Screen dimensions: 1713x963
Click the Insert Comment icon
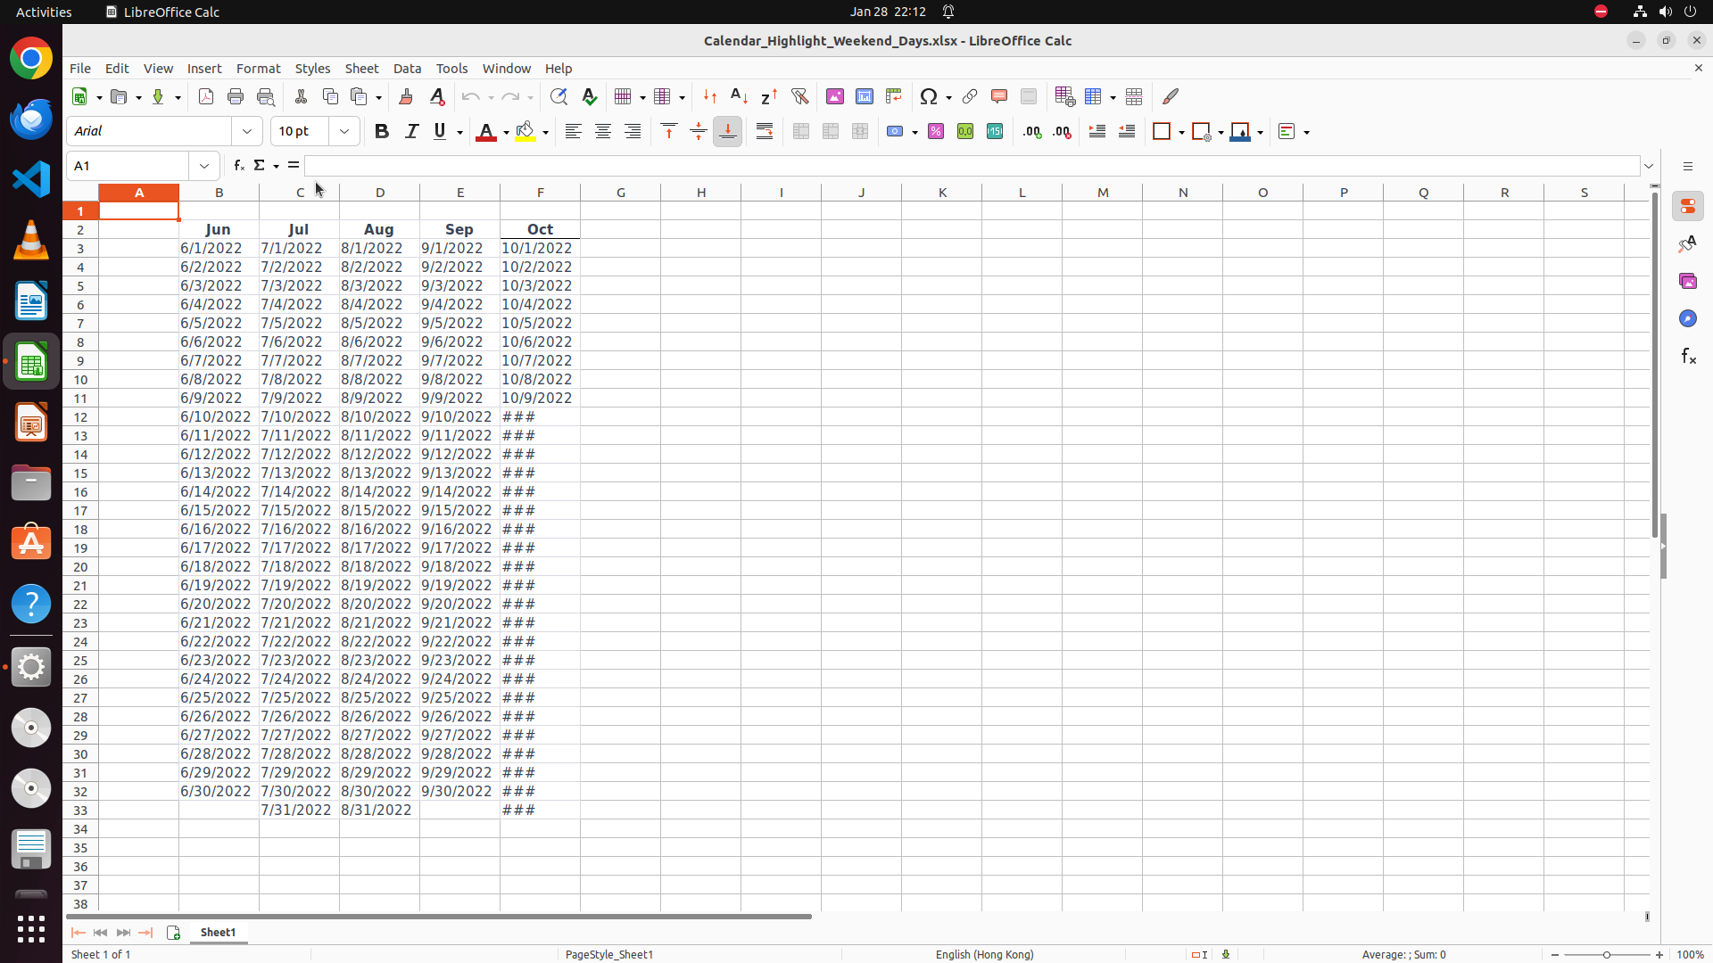tap(999, 96)
